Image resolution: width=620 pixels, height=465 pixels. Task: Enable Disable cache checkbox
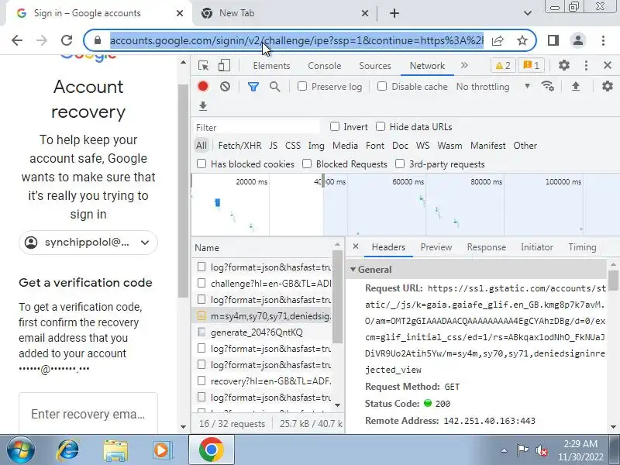pos(382,86)
